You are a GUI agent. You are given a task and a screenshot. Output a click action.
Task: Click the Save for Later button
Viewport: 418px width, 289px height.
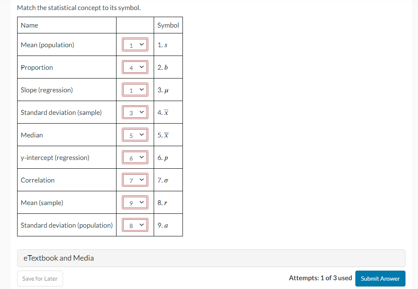tap(40, 279)
